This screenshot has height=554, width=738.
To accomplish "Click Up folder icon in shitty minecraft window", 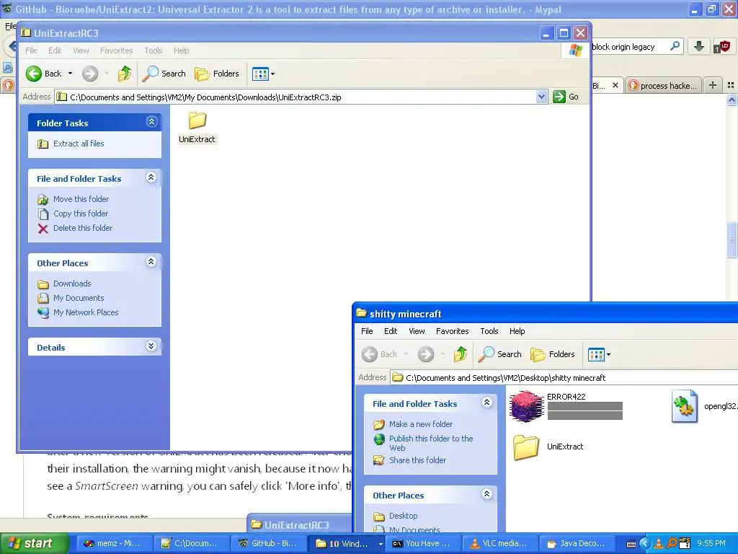I will point(461,354).
